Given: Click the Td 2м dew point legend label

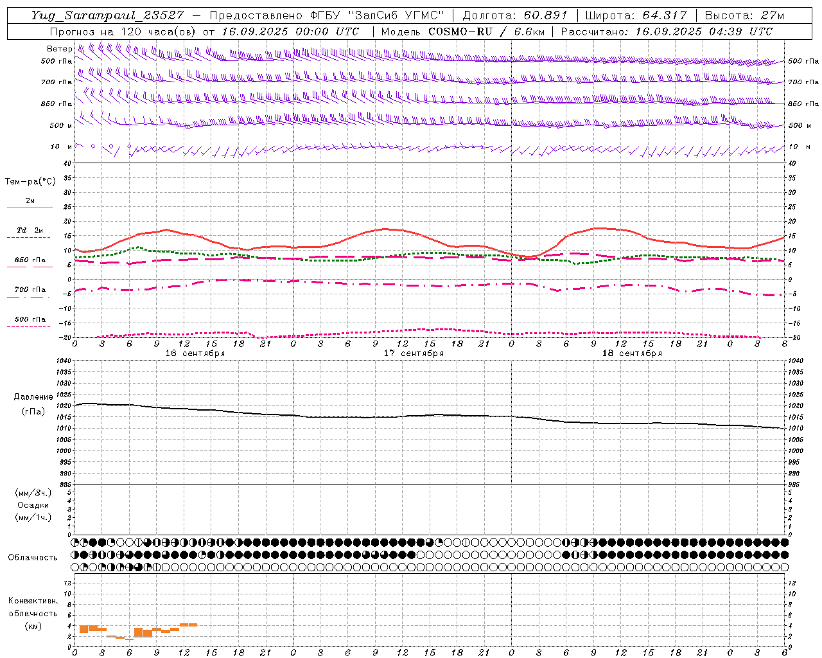Looking at the screenshot, I should click(30, 230).
